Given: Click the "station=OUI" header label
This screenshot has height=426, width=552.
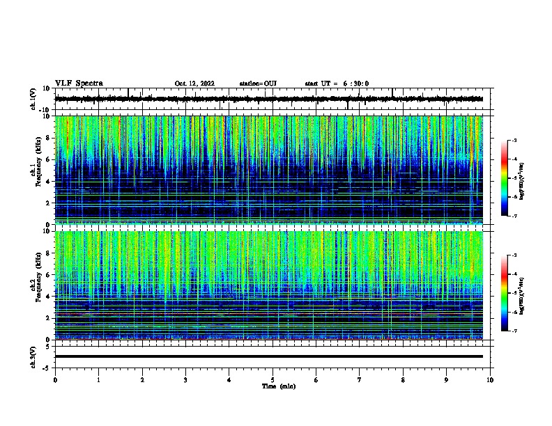Looking at the screenshot, I should point(258,84).
